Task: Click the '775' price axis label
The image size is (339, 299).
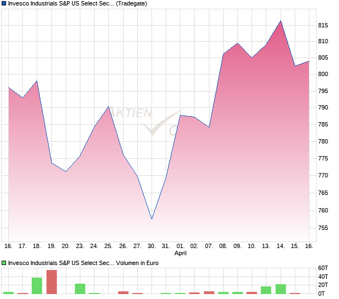Action: click(x=323, y=158)
